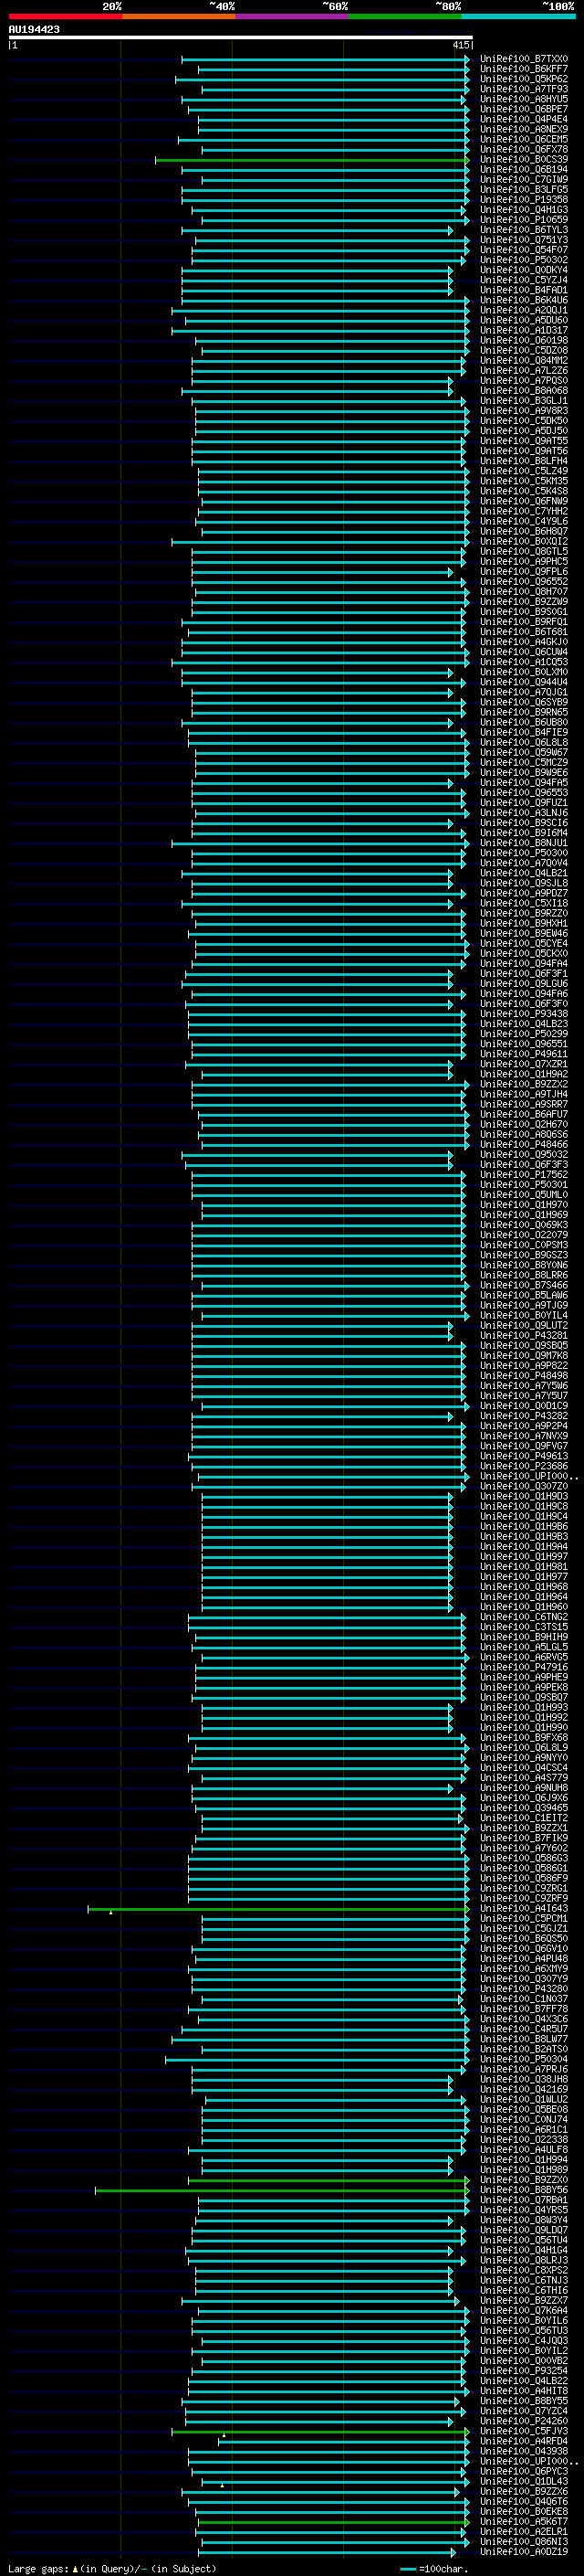Screen dimensions: 584x2576
Task: Select the UniRef100_C5YZJ4 label
Action: 523,280
